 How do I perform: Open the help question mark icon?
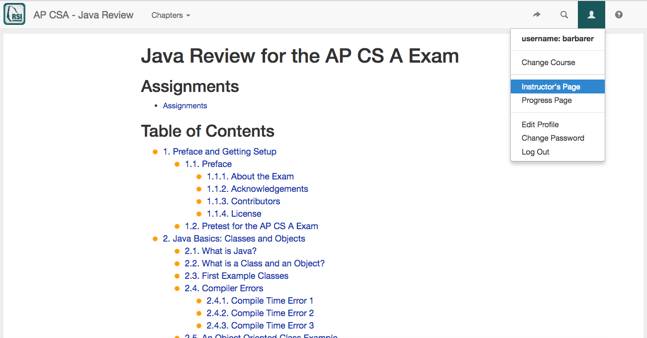619,15
